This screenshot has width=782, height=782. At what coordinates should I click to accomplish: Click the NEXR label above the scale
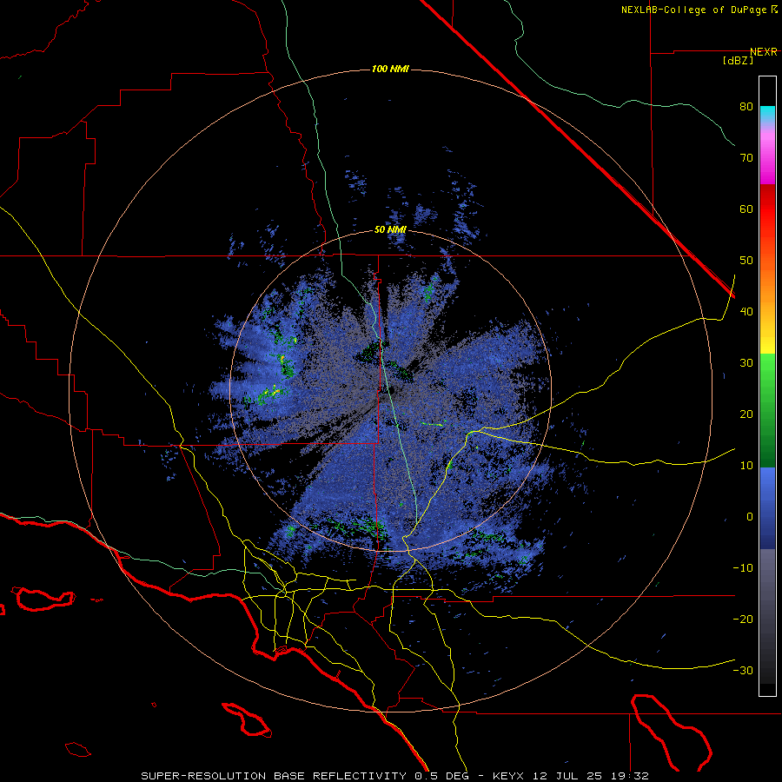tap(763, 52)
